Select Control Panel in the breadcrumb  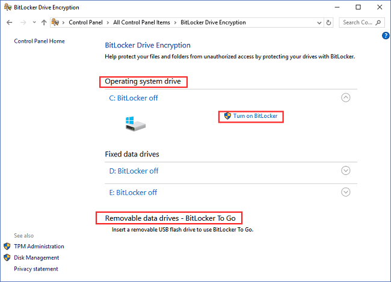pyautogui.click(x=86, y=22)
